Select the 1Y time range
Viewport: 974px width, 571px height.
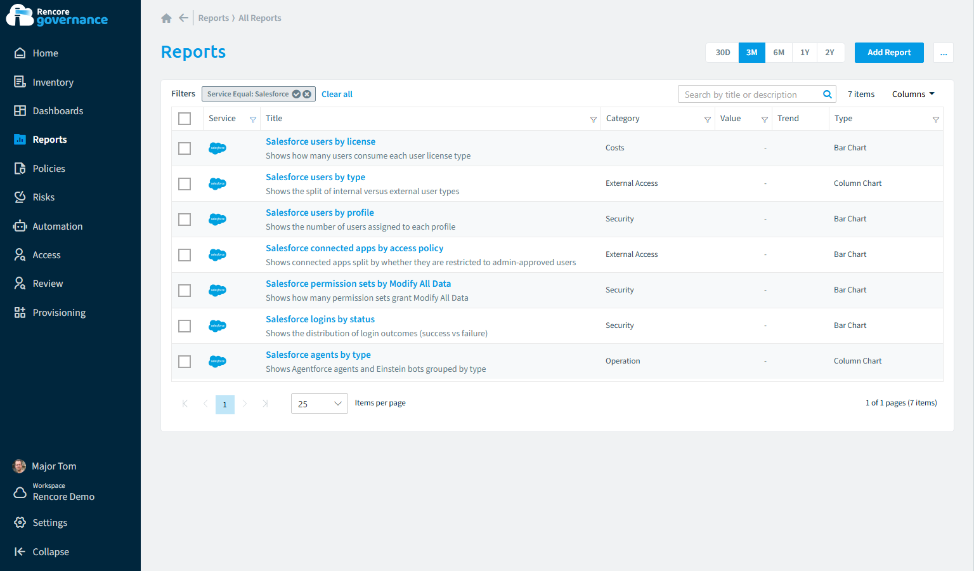click(805, 53)
